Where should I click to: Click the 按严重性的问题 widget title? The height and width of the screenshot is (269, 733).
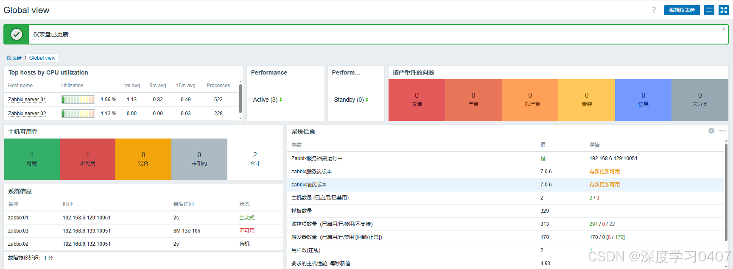click(x=414, y=72)
